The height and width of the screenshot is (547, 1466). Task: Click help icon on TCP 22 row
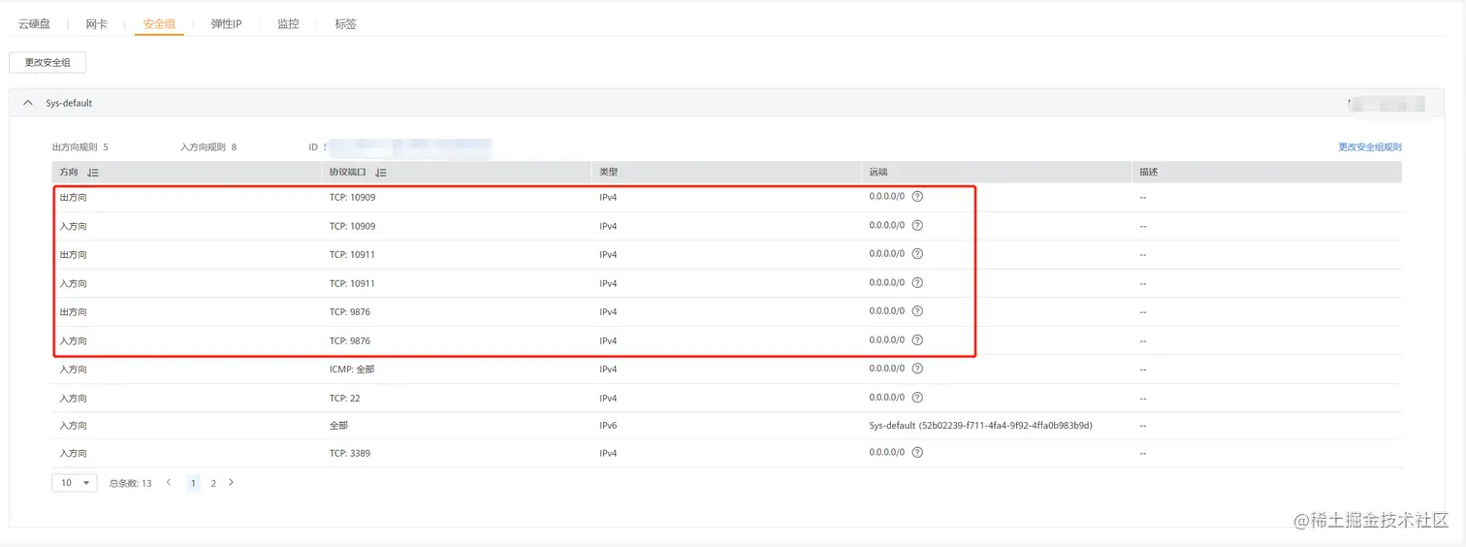point(917,397)
